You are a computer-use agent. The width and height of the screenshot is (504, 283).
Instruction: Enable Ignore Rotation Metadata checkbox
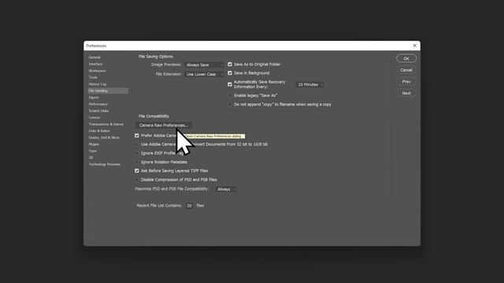[137, 162]
